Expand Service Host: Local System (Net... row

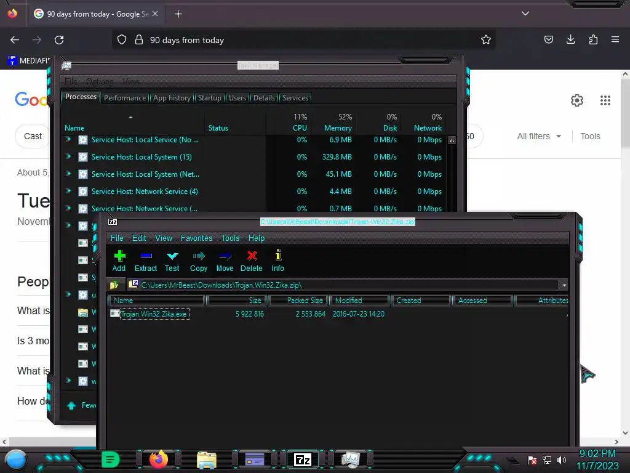pyautogui.click(x=68, y=174)
